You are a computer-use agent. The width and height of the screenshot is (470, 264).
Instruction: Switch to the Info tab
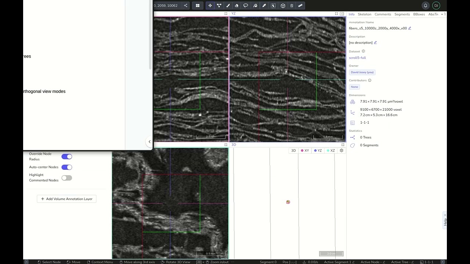click(351, 14)
